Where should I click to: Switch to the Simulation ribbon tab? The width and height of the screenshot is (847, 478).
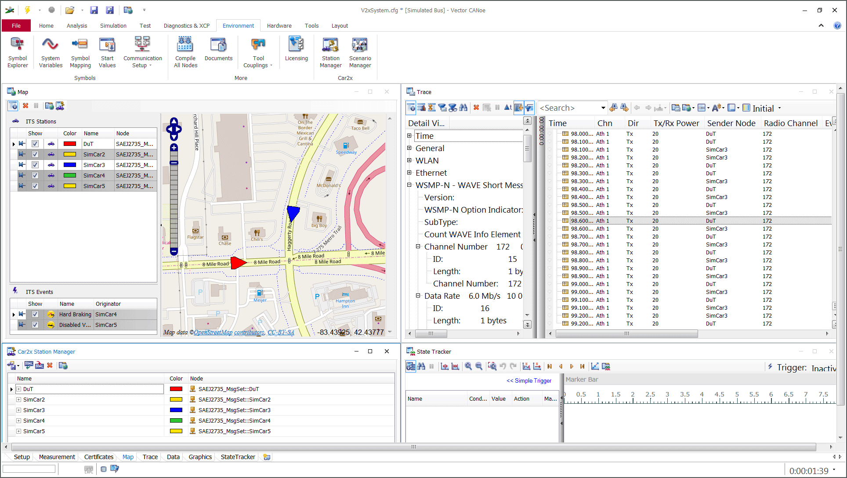113,25
